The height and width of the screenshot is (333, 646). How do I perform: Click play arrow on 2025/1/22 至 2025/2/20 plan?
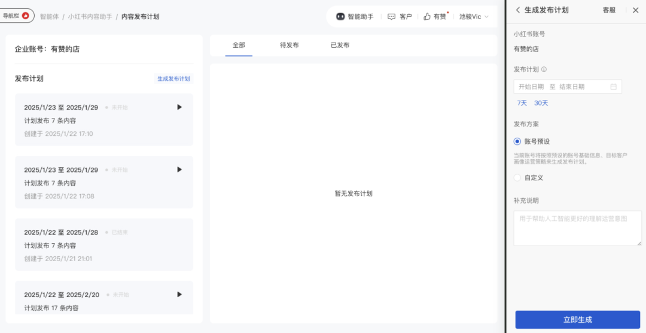pos(179,294)
